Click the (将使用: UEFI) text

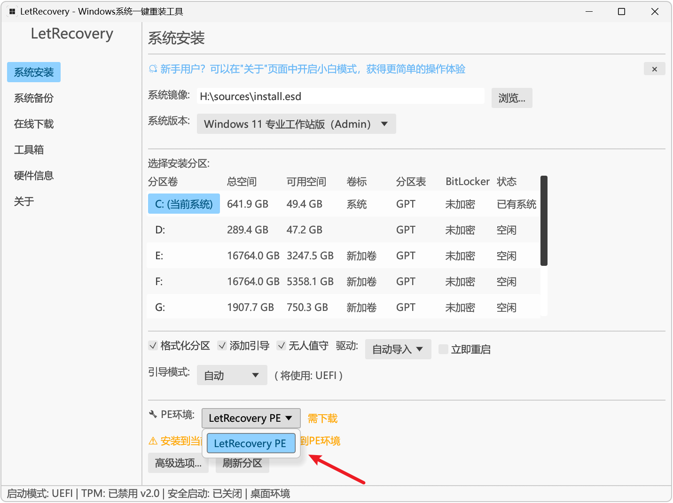coord(308,376)
